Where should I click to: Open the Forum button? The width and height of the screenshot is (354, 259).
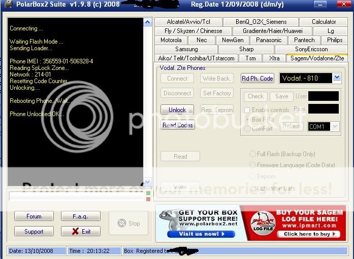pos(34,216)
